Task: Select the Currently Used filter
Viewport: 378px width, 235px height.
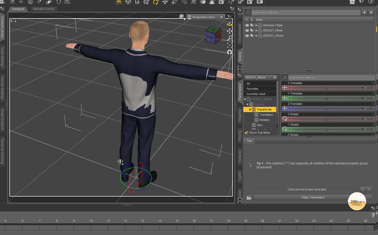Action: (x=260, y=94)
